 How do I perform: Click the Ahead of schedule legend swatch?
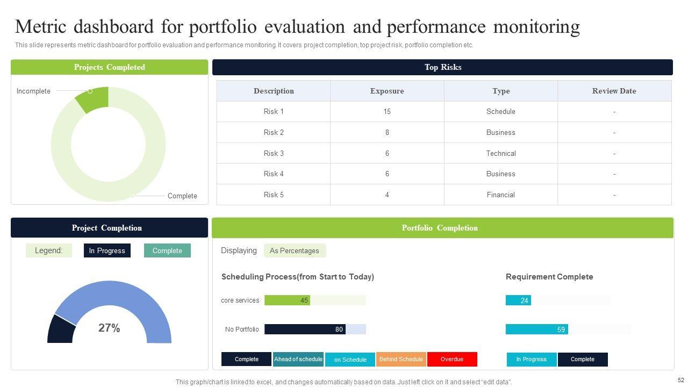tap(298, 360)
